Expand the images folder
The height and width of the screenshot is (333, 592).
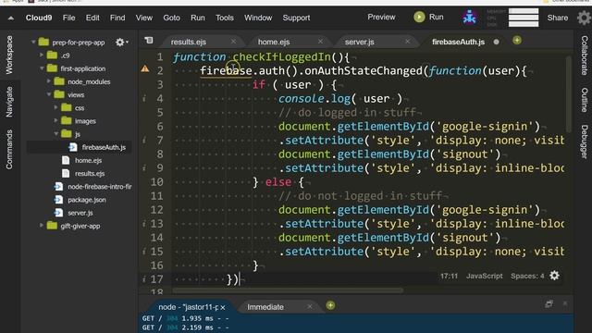point(55,121)
